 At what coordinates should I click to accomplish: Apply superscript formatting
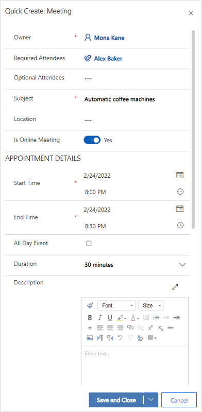(x=150, y=328)
